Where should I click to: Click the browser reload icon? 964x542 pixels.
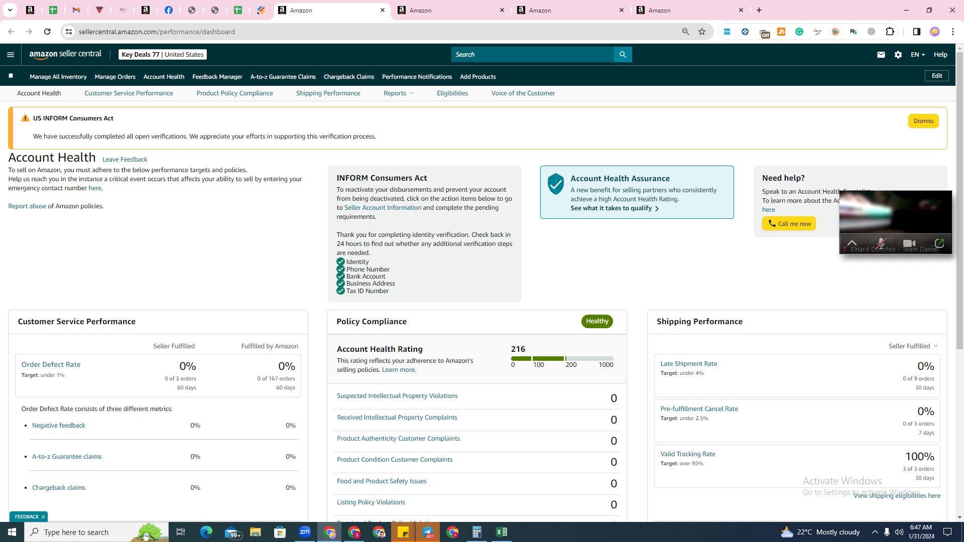(47, 32)
